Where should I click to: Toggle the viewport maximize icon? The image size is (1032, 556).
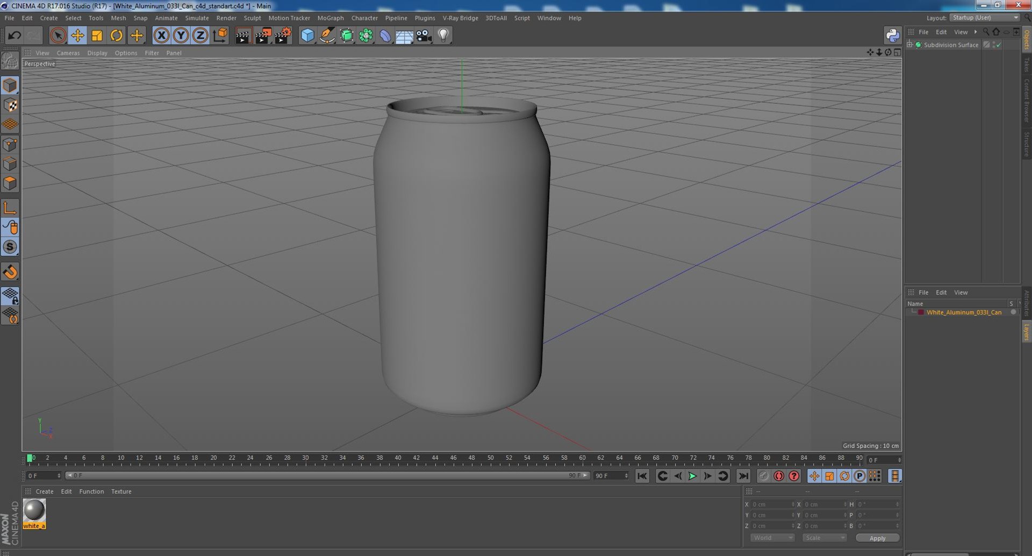[x=897, y=52]
